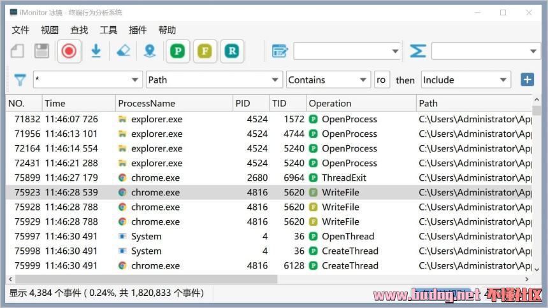Click the blue funnel filter icon
548x308 pixels.
pyautogui.click(x=20, y=80)
